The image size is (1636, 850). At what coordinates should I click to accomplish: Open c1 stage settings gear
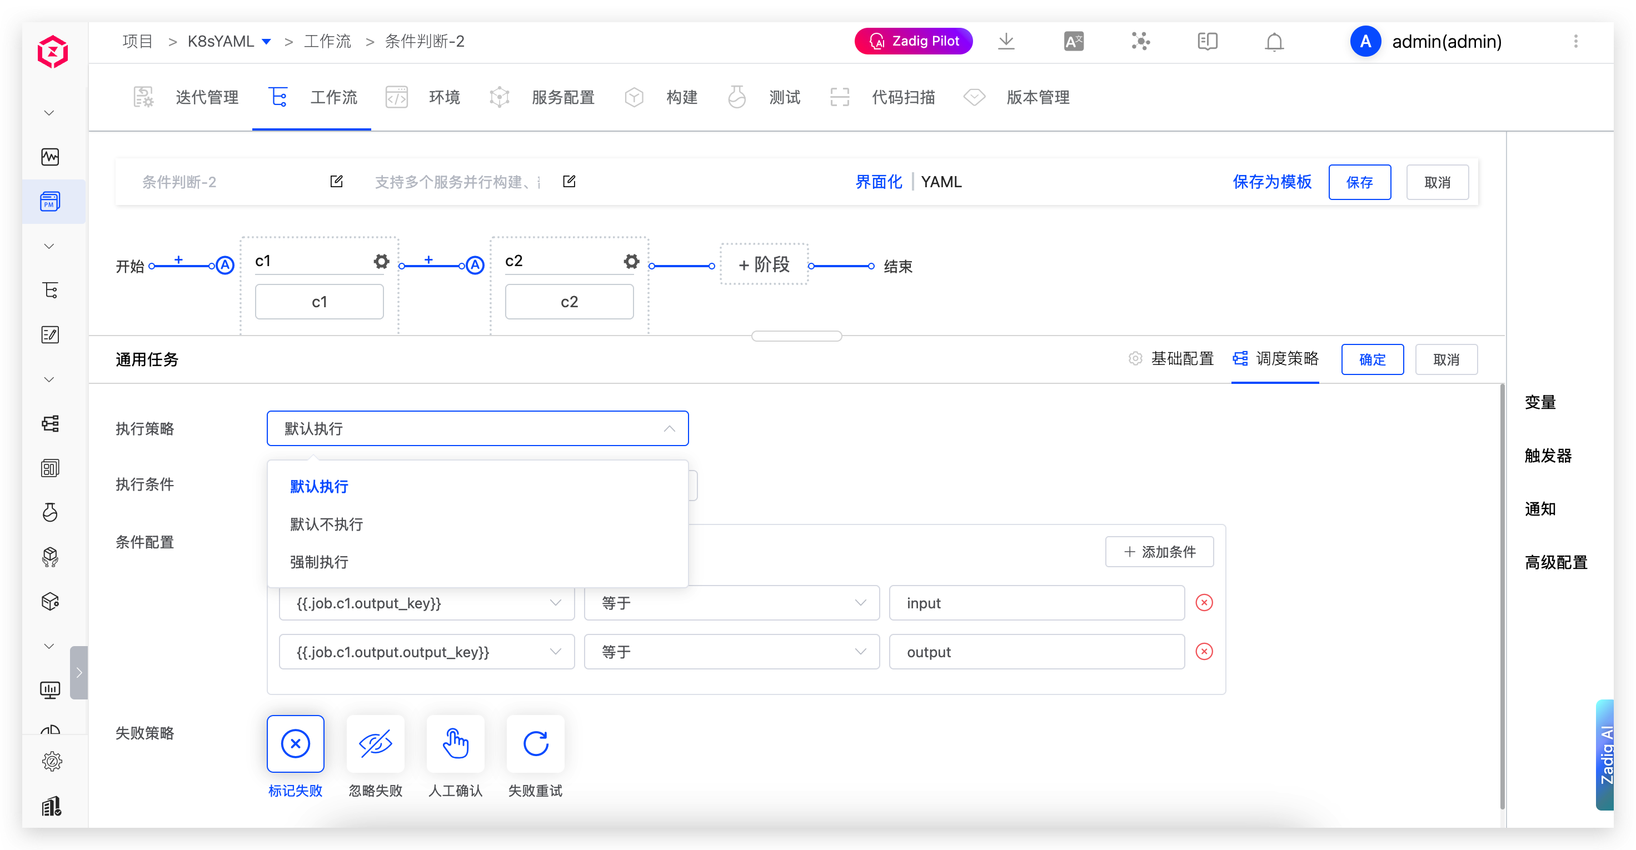[381, 261]
